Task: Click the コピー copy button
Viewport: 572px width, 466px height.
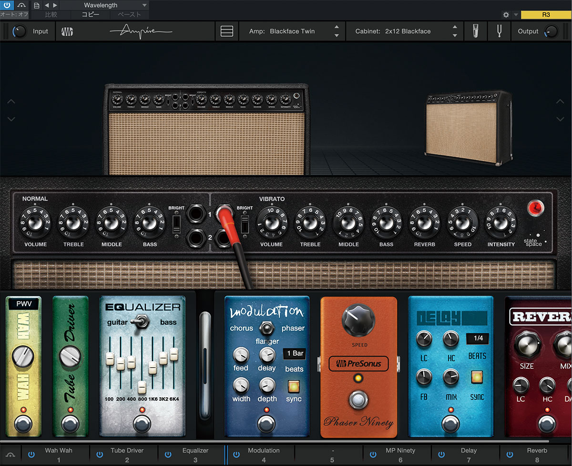Action: click(91, 15)
